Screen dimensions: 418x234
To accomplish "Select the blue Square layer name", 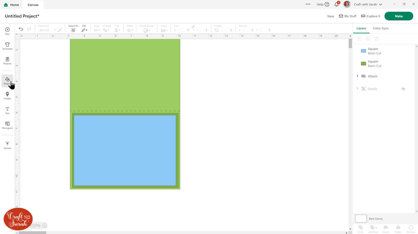I will [373, 49].
